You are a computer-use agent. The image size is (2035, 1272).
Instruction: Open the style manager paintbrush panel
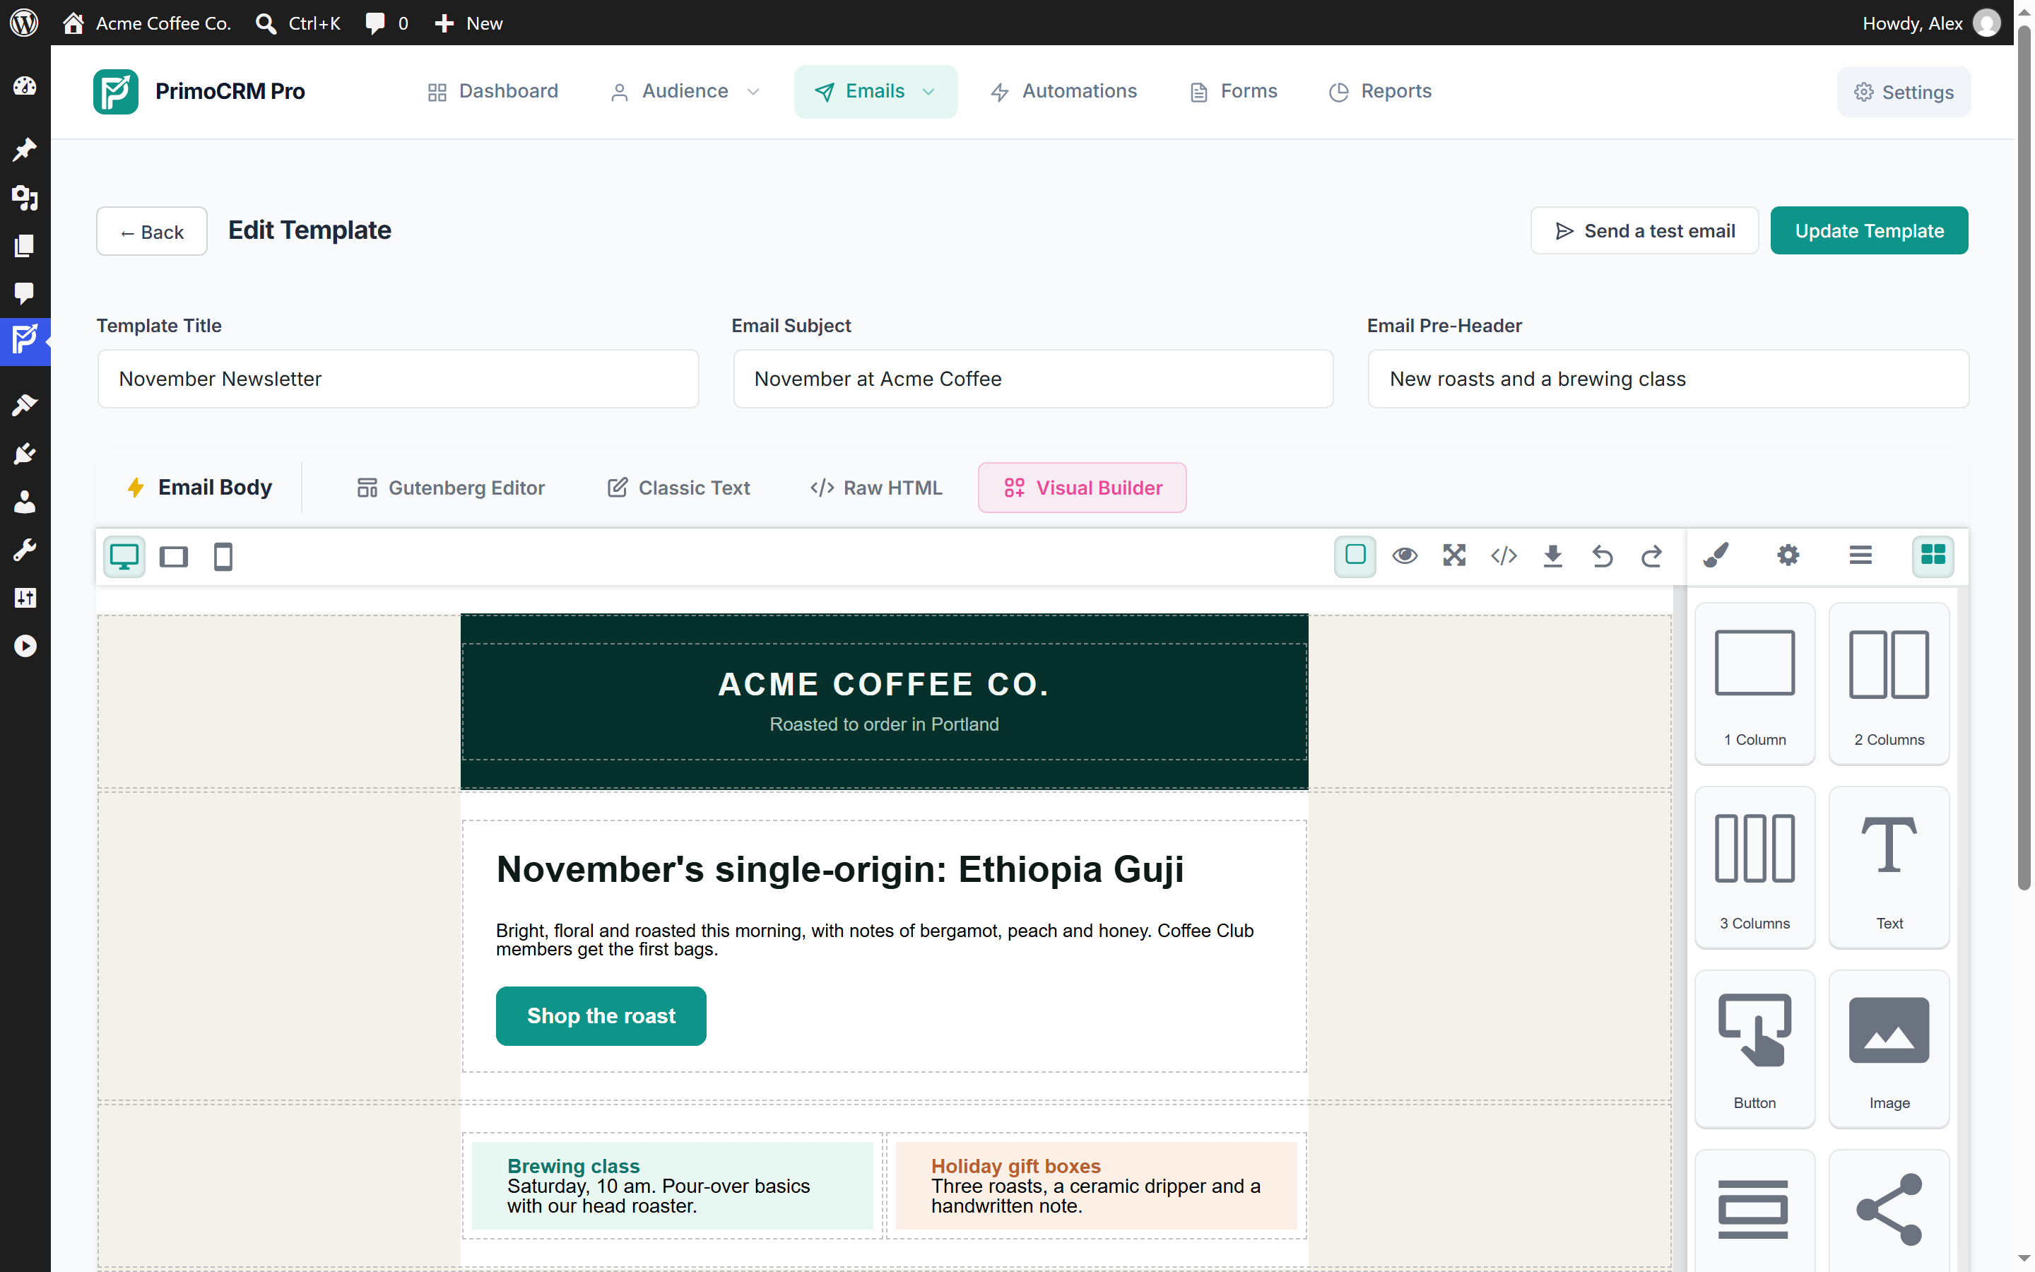pos(1716,555)
